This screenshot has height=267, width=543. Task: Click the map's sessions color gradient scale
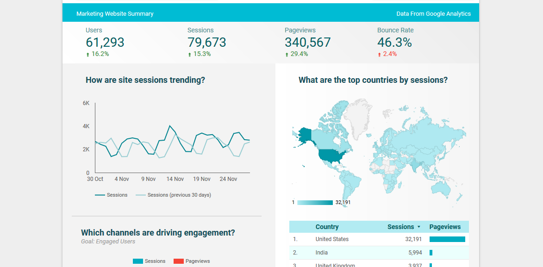pos(315,203)
